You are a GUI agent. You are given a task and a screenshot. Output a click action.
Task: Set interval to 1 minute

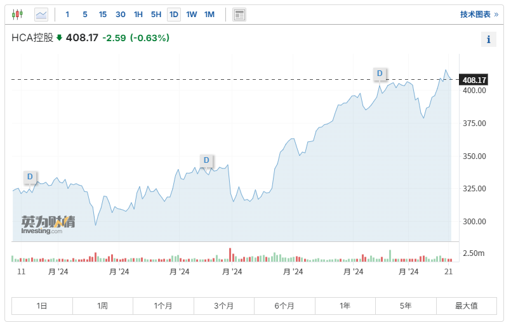point(67,15)
